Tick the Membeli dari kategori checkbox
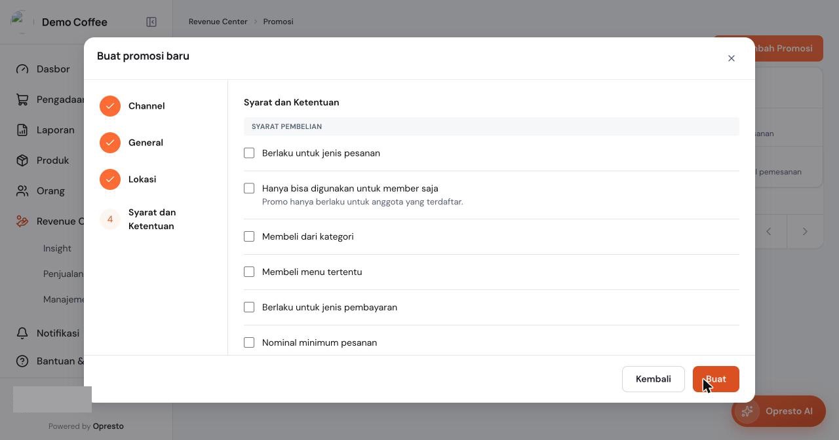The height and width of the screenshot is (440, 839). 249,236
